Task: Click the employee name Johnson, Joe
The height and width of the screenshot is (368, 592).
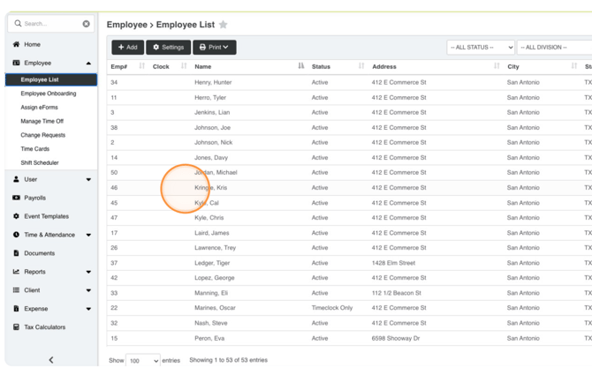Action: [212, 127]
